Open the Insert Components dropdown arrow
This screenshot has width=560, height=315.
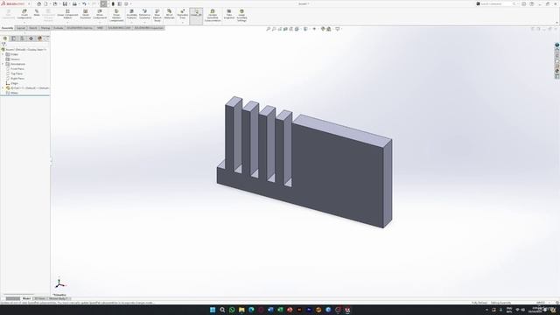pos(24,23)
